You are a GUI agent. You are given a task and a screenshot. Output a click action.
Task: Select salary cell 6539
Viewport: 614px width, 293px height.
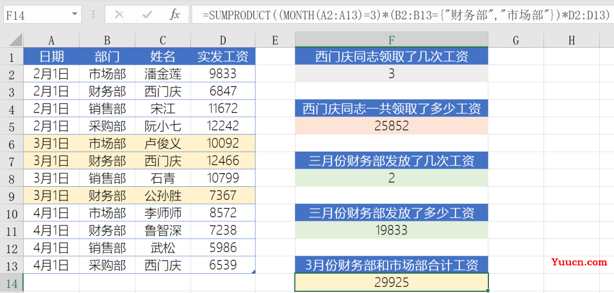(223, 265)
